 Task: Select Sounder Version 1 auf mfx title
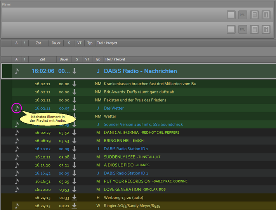[143, 124]
